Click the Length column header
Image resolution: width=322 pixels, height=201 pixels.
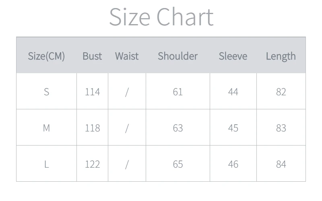281,56
